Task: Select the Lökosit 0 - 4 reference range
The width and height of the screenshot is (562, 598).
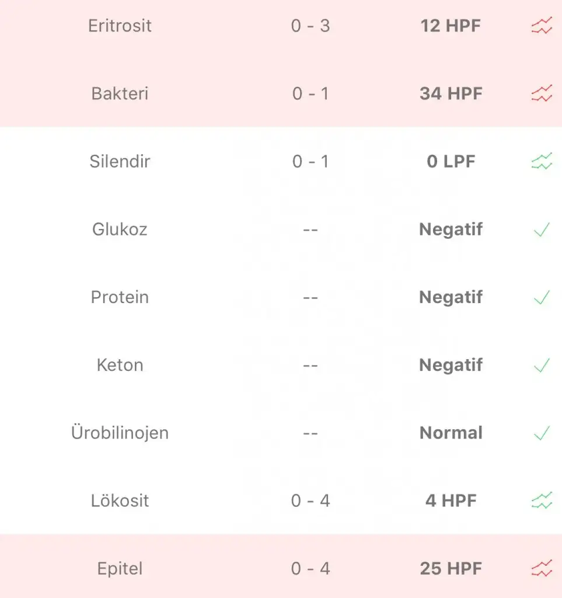Action: [x=310, y=500]
